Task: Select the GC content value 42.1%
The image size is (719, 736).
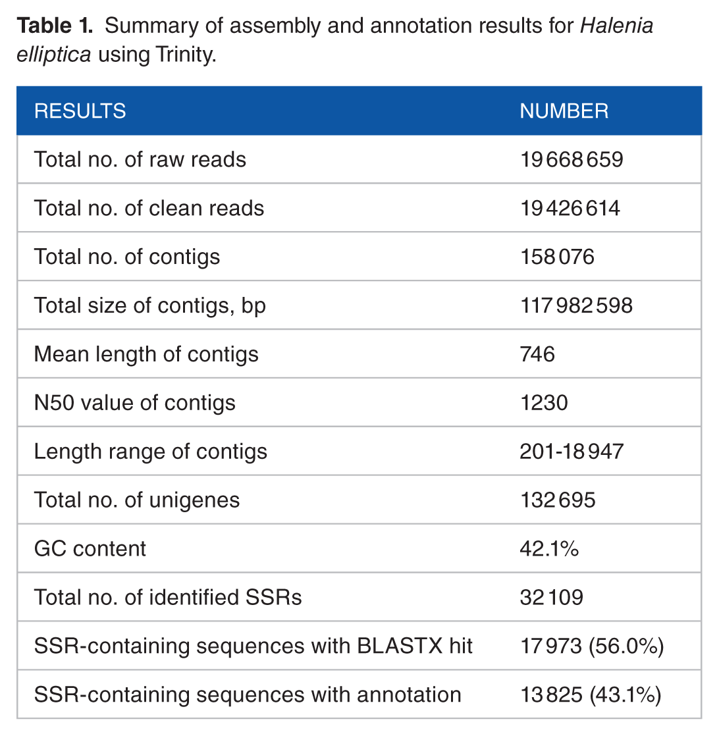Action: [x=549, y=549]
